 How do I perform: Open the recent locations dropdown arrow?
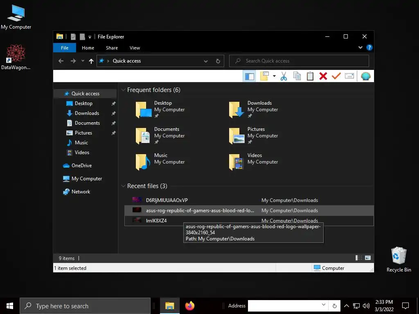click(x=83, y=61)
